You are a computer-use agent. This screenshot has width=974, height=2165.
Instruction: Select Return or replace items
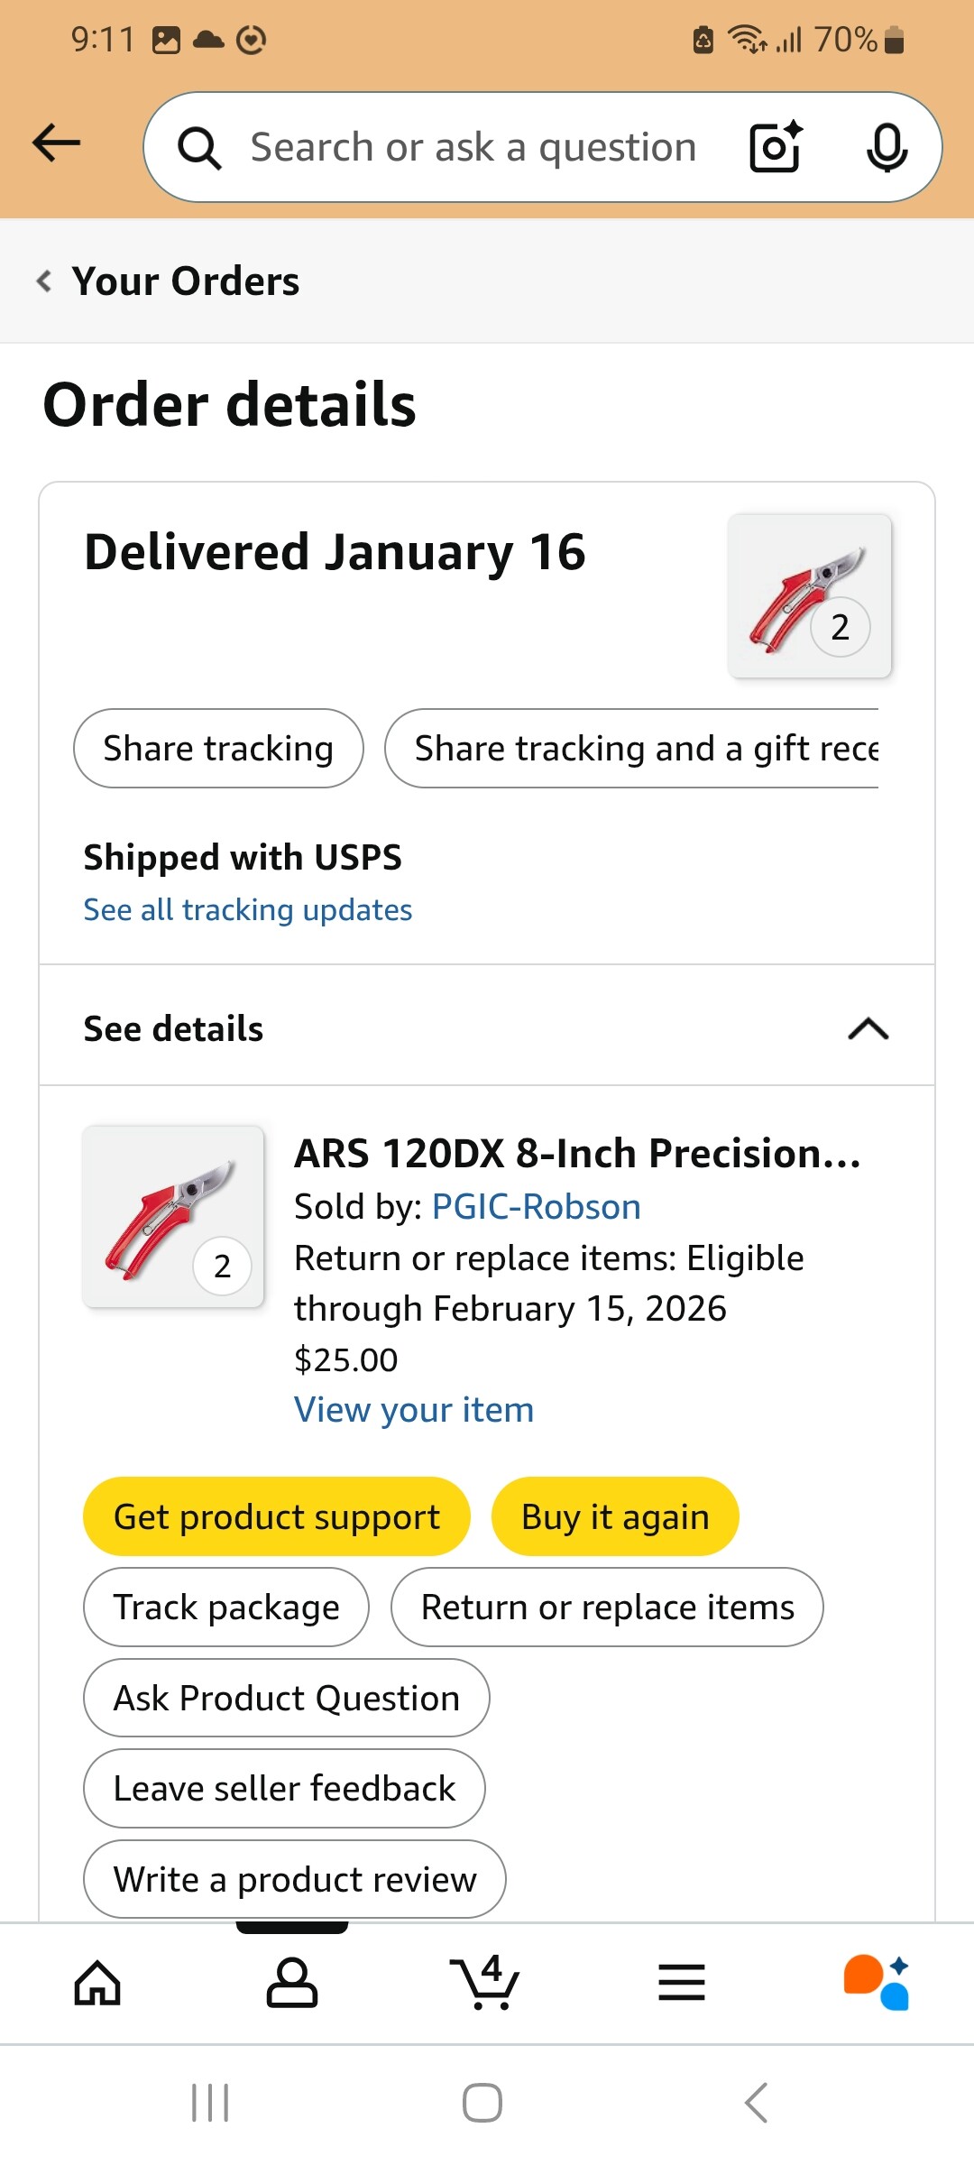coord(607,1608)
